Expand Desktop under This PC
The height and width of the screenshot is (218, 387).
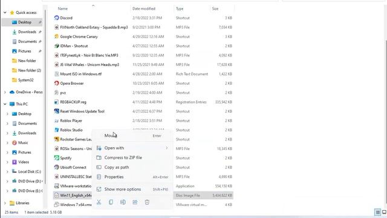[x=7, y=114]
